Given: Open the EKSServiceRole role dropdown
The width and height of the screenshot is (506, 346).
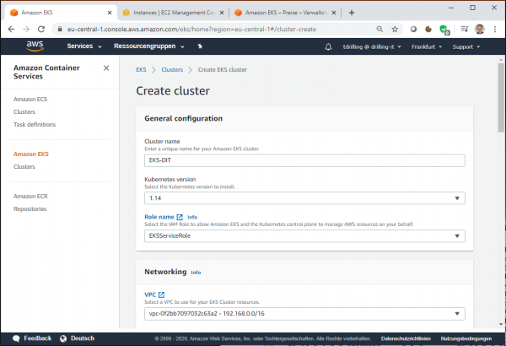Looking at the screenshot, I should click(x=304, y=235).
